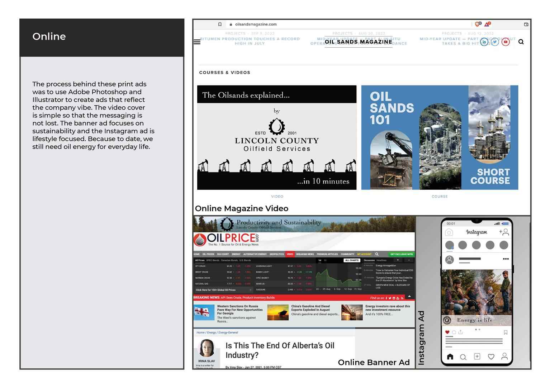Tap the comment bubble icon under the post
This screenshot has width=550, height=388.
(454, 332)
